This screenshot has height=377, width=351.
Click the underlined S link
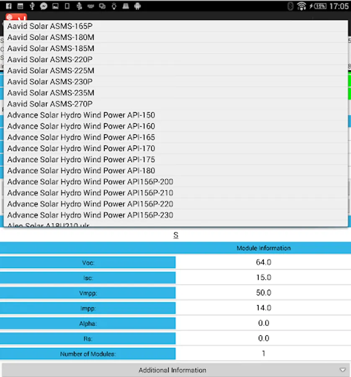point(176,235)
